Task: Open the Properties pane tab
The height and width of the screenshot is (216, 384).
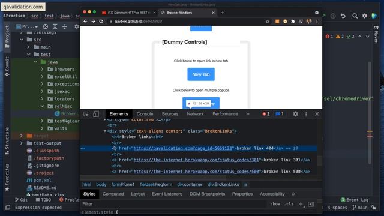Action: [x=242, y=194]
